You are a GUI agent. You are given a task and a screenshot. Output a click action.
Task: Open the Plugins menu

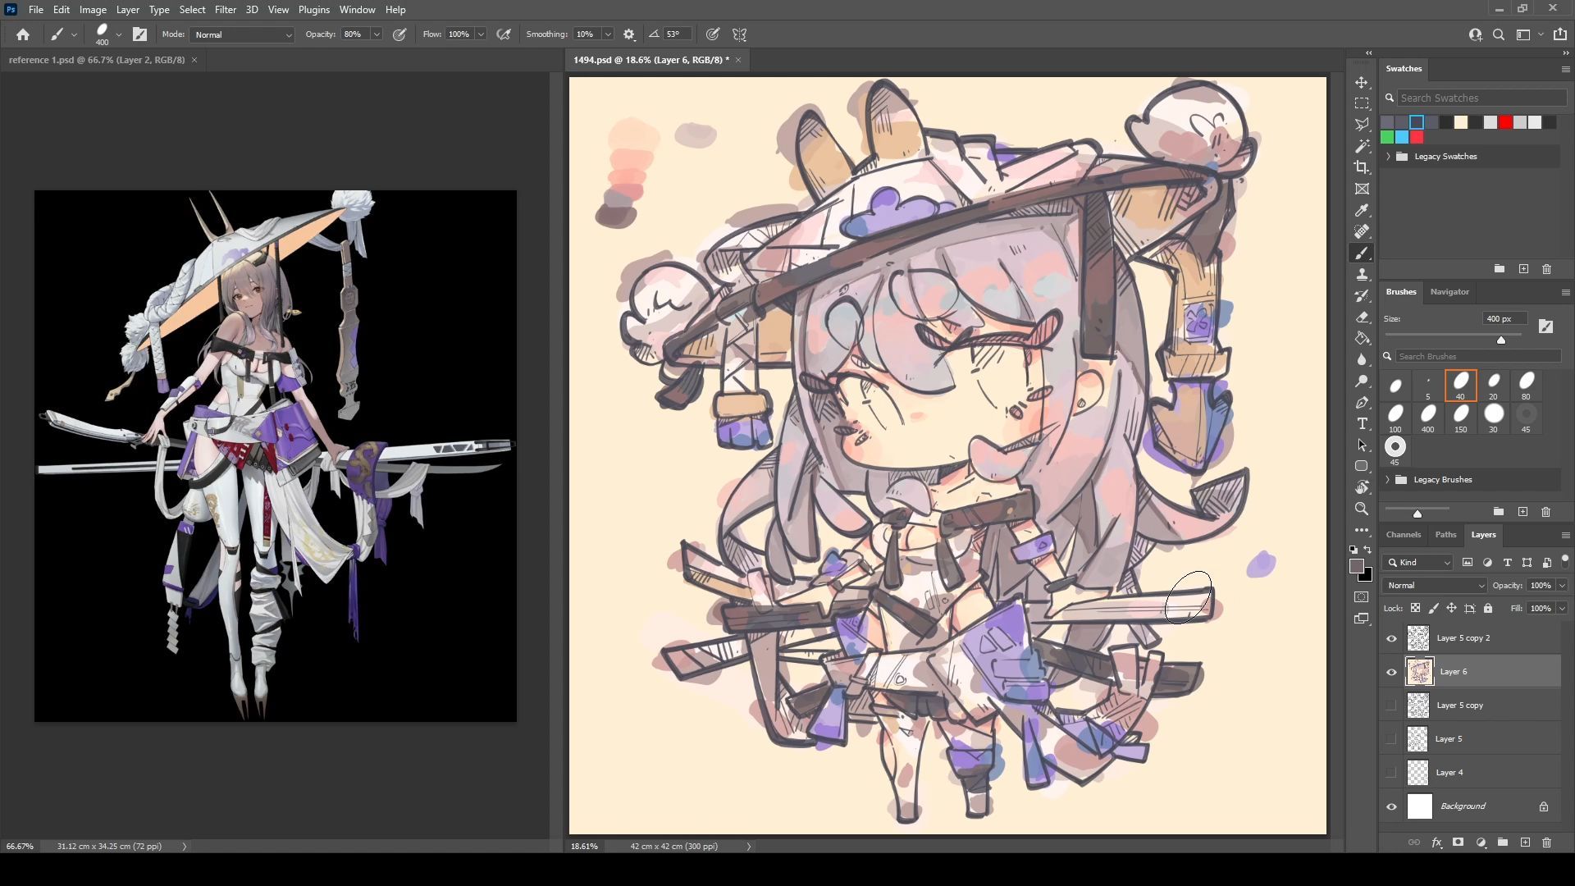[x=314, y=10]
